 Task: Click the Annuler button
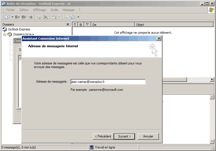click(x=148, y=136)
